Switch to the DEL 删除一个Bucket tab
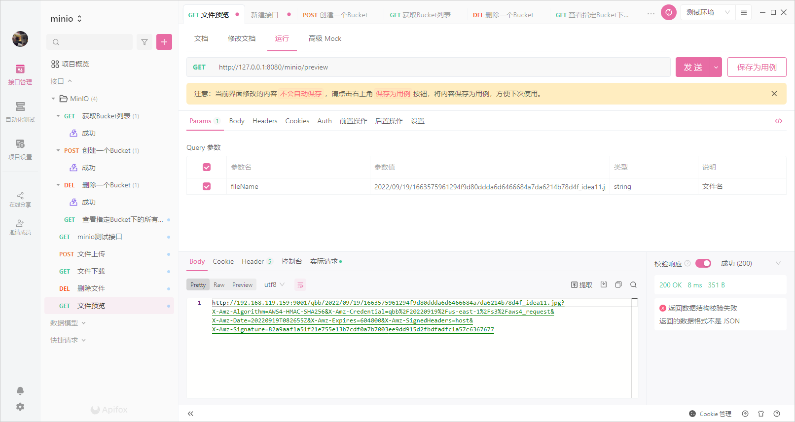Image resolution: width=795 pixels, height=422 pixels. click(x=503, y=15)
